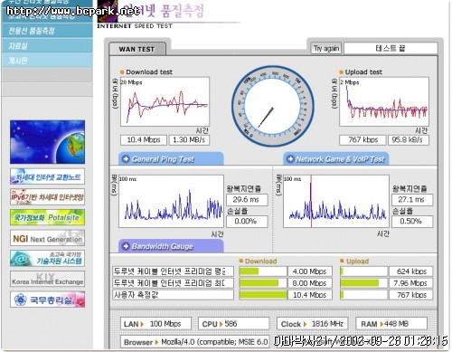The height and width of the screenshot is (352, 452).
Task: Open the IPv6기반 차세대 인터넷망 banner
Action: click(47, 197)
